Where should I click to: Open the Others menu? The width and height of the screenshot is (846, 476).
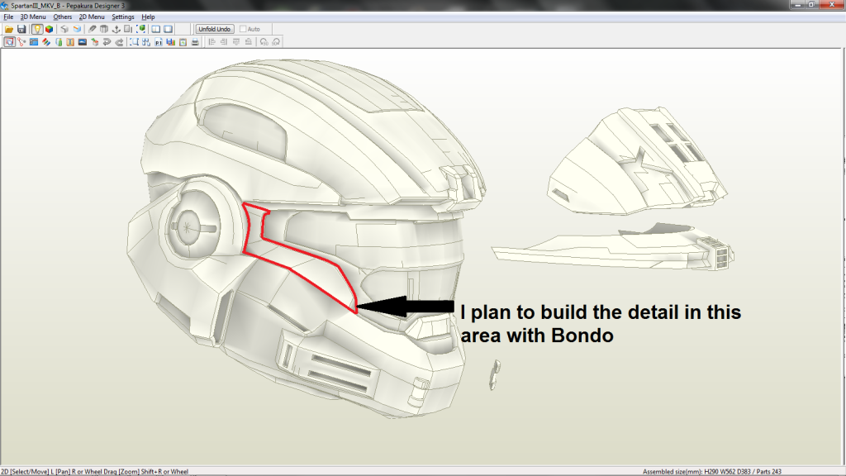pos(63,17)
